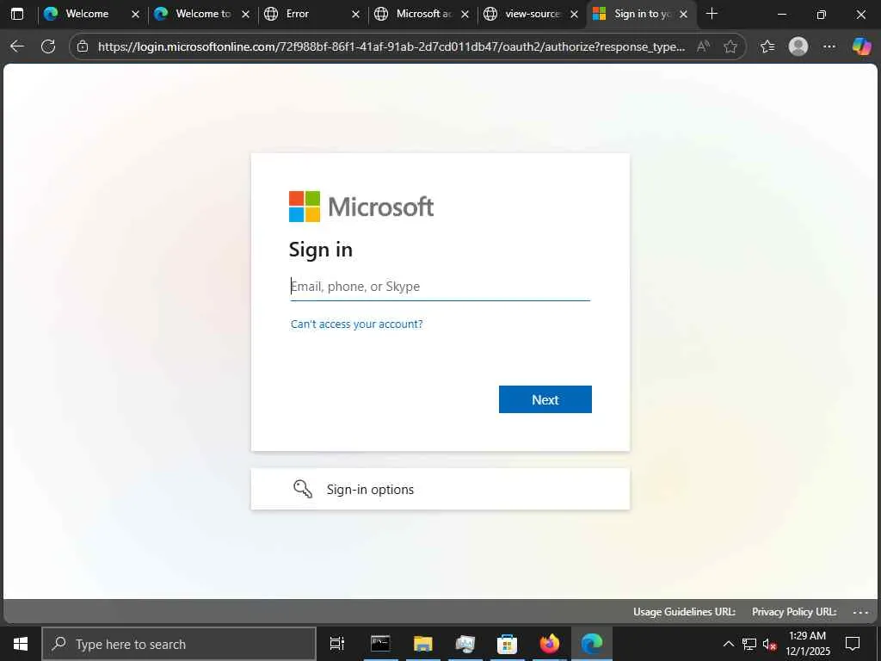Screen dimensions: 881x661
Task: Open Can't access your account link
Action: (x=357, y=324)
